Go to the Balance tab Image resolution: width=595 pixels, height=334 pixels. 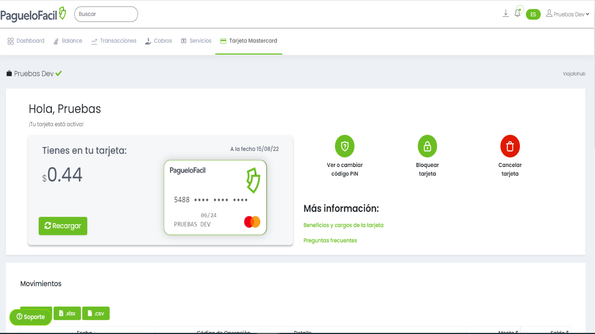click(x=68, y=41)
